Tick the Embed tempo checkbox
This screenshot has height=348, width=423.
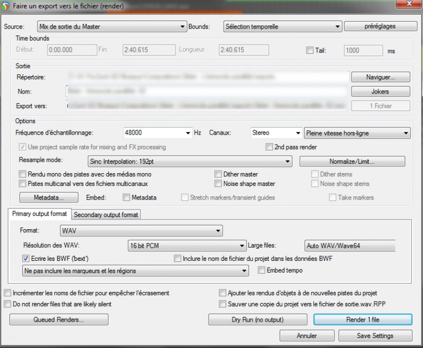tap(262, 270)
